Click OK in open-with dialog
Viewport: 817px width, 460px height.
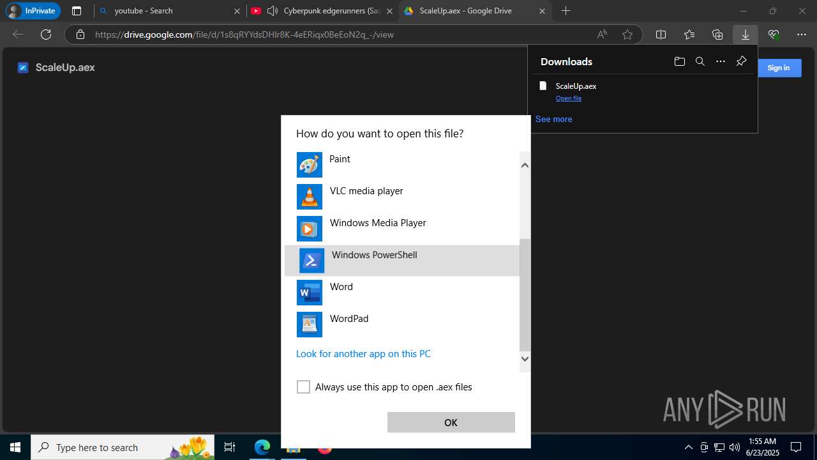(x=451, y=422)
